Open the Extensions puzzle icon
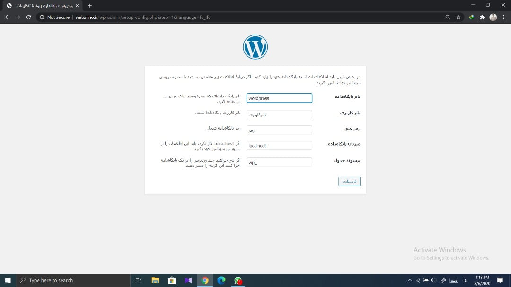This screenshot has height=287, width=511. [482, 17]
